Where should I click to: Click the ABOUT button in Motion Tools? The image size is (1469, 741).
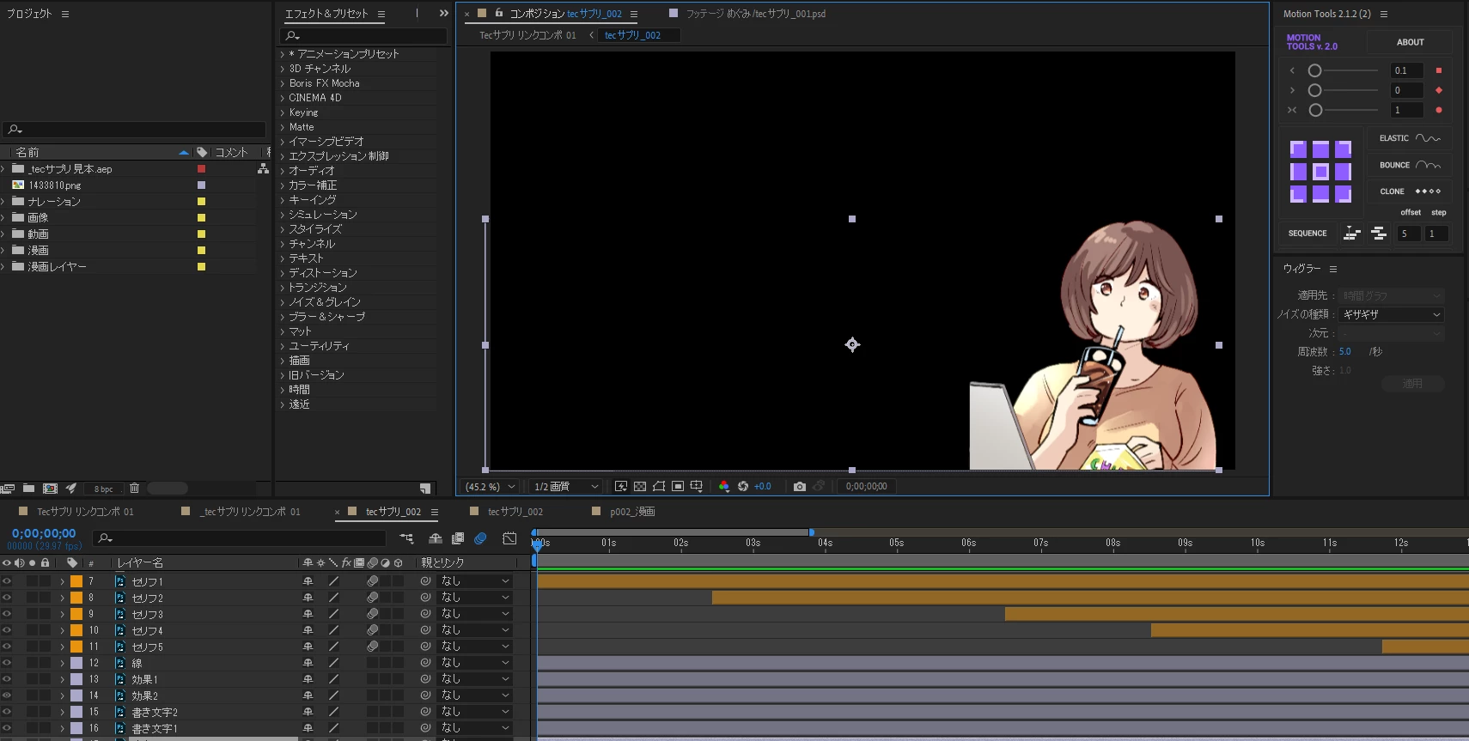click(1410, 42)
